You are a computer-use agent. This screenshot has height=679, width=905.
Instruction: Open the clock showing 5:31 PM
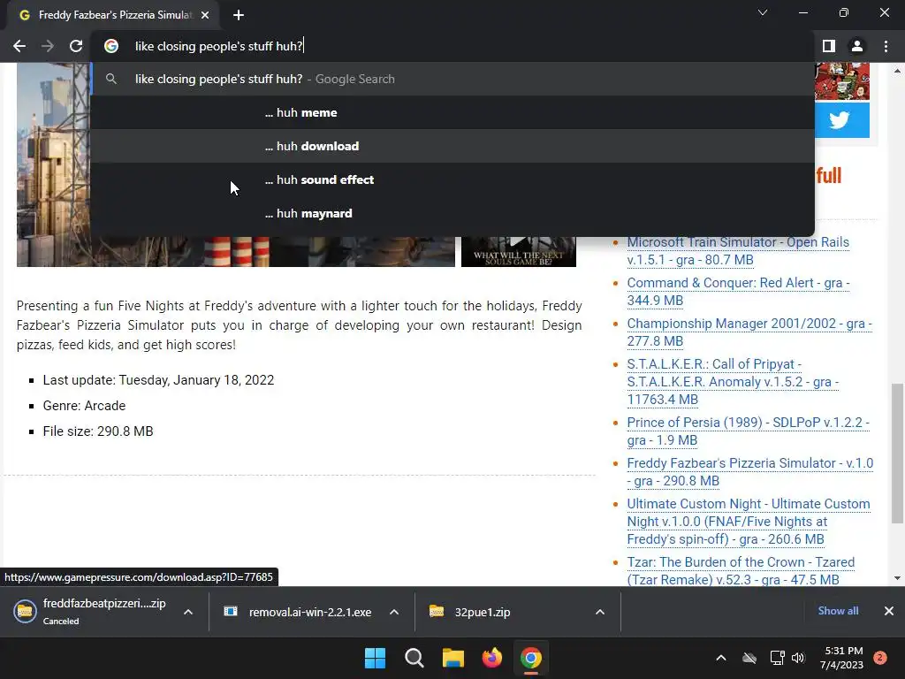[841, 658]
